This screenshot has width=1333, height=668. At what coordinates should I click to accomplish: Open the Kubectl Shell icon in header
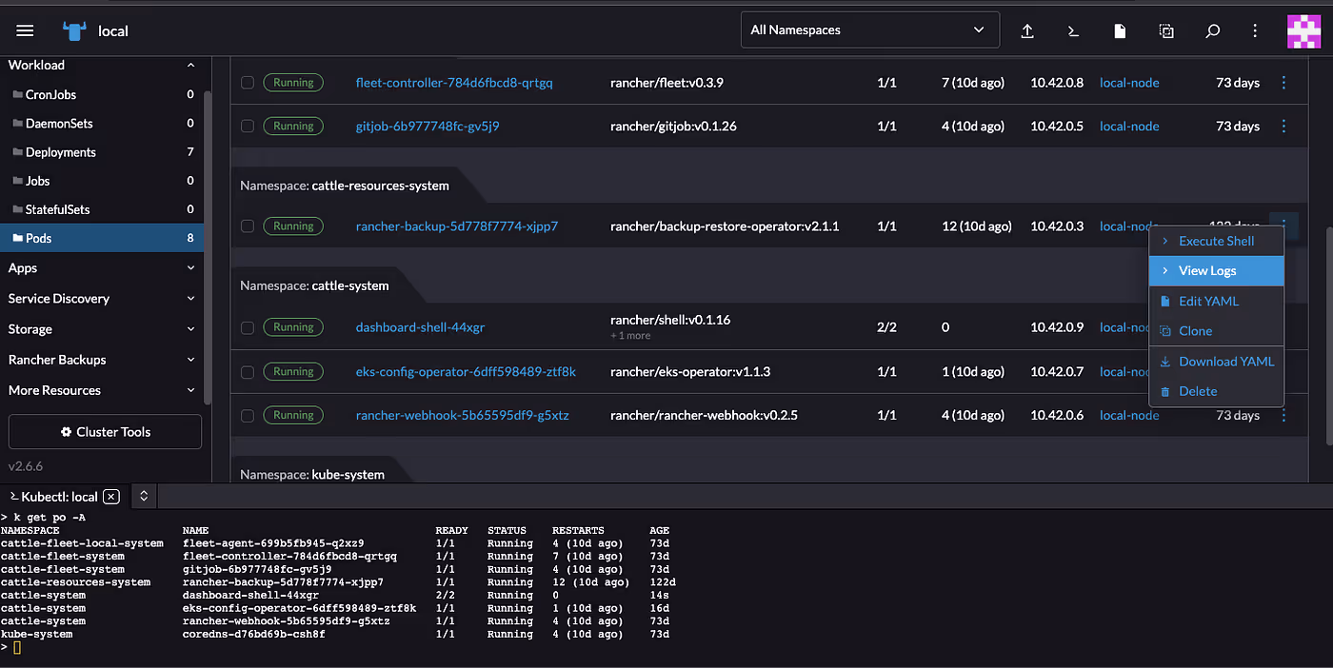[1073, 30]
